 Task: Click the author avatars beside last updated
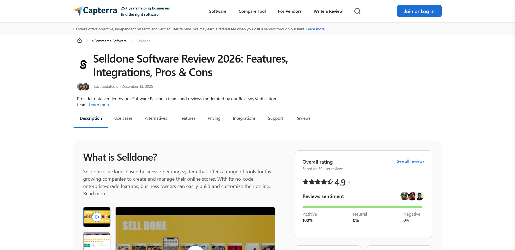coord(83,87)
